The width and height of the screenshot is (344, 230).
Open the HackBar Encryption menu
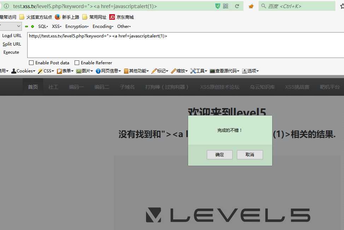(77, 26)
